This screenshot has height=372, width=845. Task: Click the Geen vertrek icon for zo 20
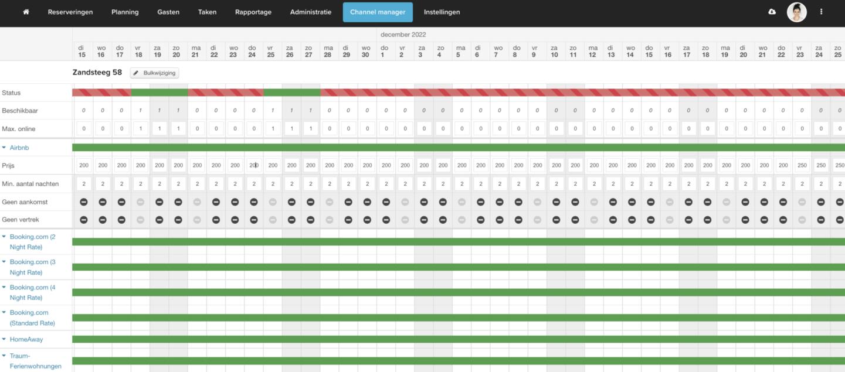pos(178,220)
